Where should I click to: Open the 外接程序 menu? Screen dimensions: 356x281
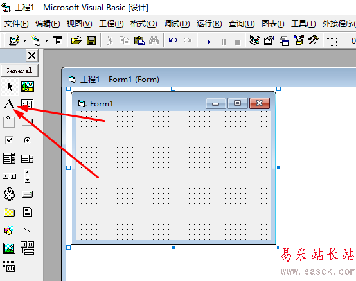(x=339, y=24)
